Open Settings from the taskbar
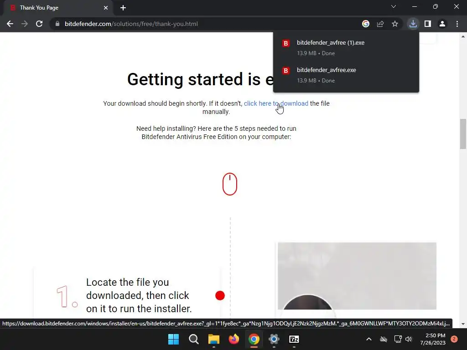The height and width of the screenshot is (350, 467). coord(274,339)
